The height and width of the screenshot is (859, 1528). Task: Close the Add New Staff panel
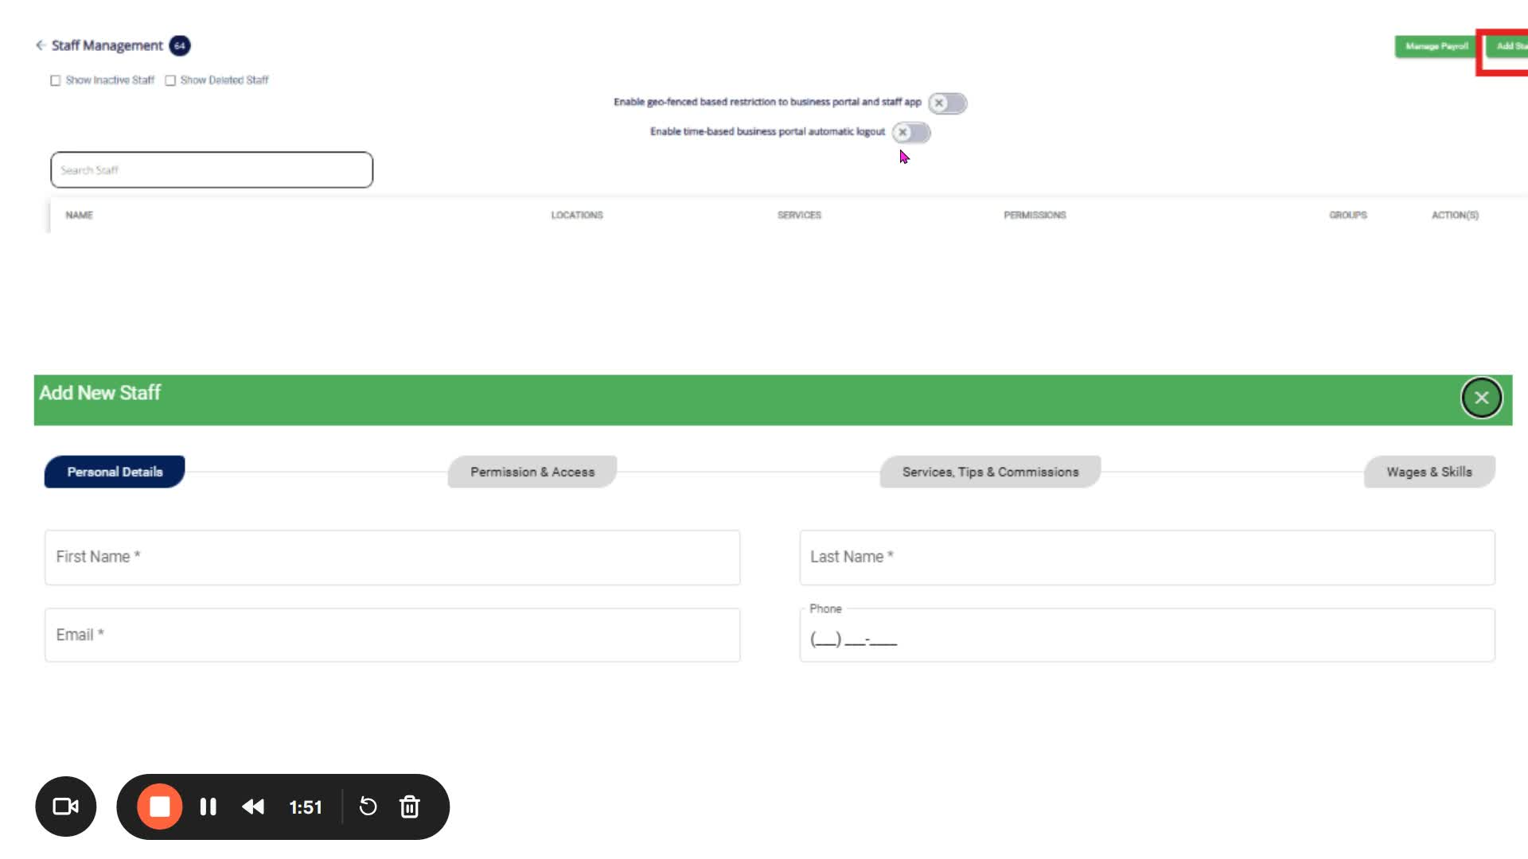coord(1481,398)
